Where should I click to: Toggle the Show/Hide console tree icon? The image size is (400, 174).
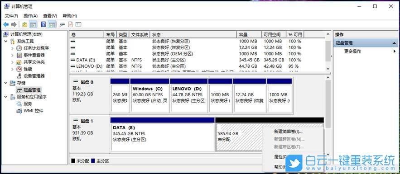click(x=33, y=24)
